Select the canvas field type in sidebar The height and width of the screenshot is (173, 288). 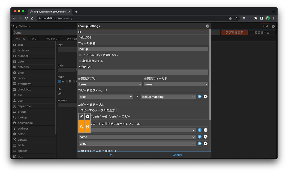[22, 140]
